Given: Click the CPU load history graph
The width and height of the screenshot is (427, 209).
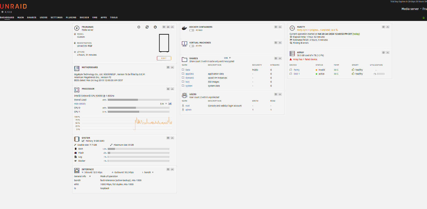Looking at the screenshot, I should coord(127,123).
